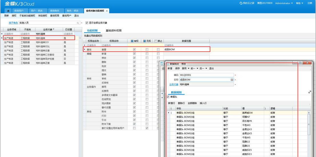The image size is (316, 157).
Task: Click the search magnifier in role field
Action: [x=78, y=23]
